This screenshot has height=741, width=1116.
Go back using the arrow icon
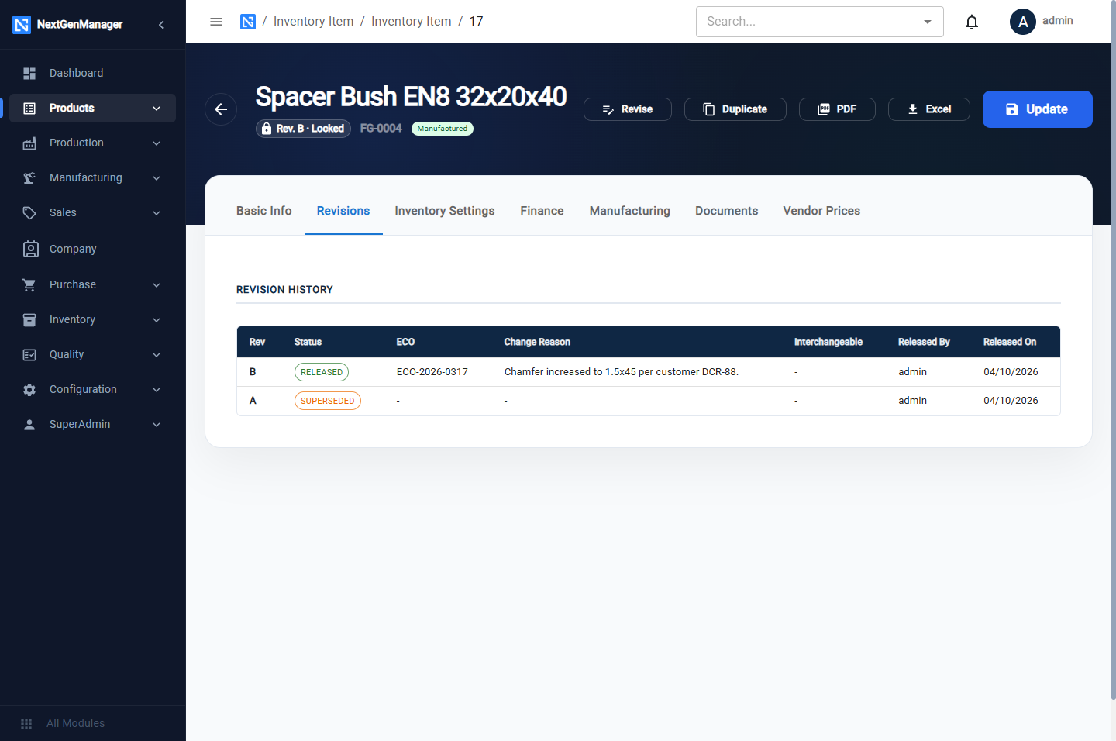point(221,109)
